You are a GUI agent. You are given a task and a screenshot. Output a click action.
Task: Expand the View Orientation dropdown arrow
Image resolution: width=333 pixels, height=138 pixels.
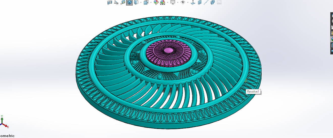151,2
